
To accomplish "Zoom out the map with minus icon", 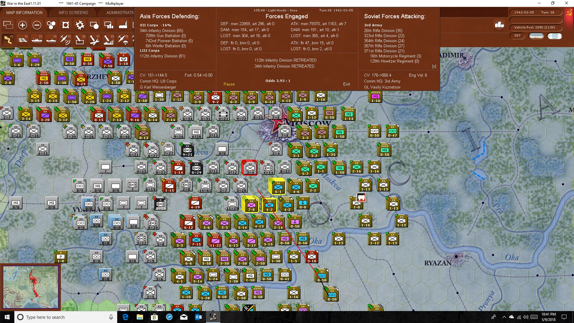I will [x=37, y=25].
